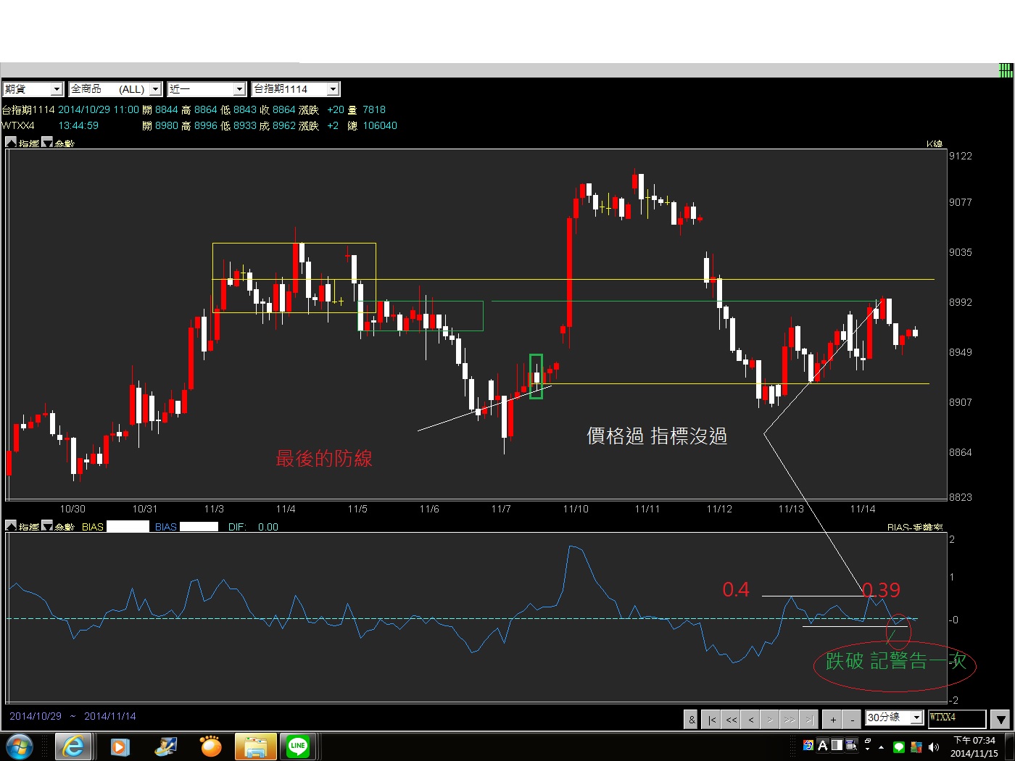
Task: Click the 2014/10/29 11:00 date in quote row
Action: 98,109
